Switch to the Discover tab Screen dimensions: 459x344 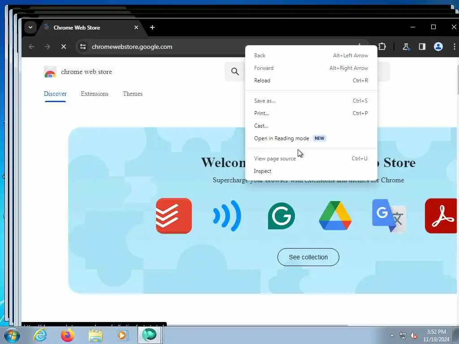55,94
